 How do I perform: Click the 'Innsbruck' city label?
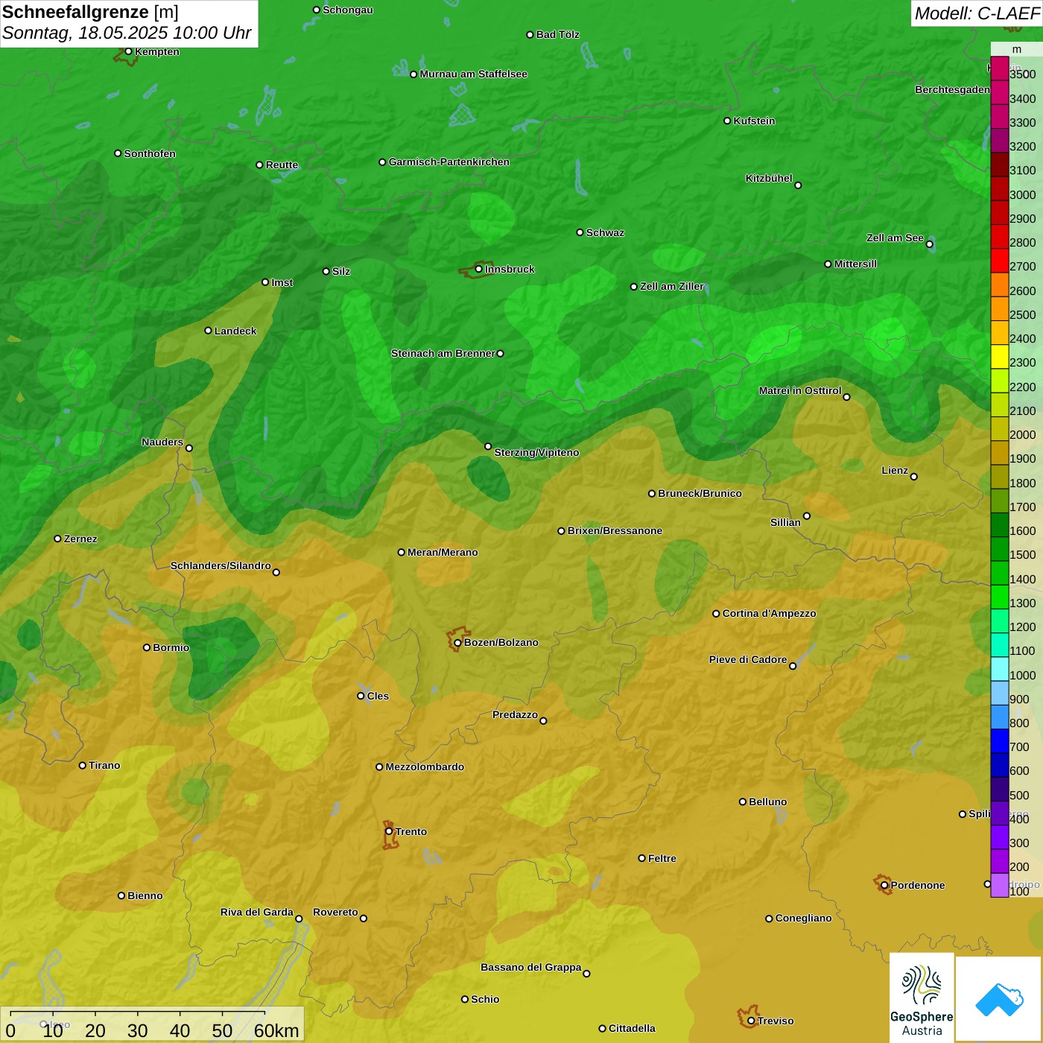pyautogui.click(x=510, y=269)
